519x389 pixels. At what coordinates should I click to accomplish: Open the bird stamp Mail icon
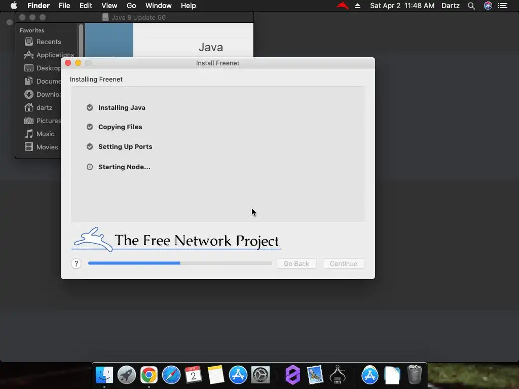(x=315, y=375)
